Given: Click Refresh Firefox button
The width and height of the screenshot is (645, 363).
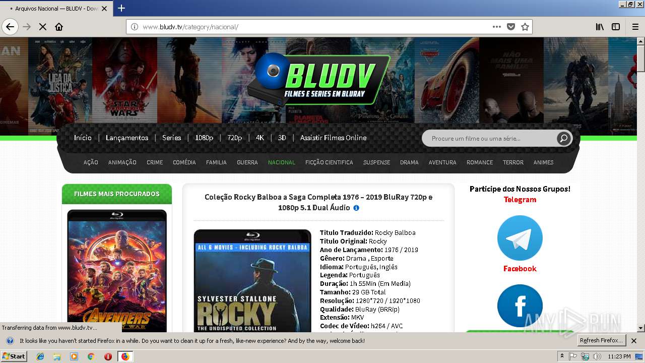Looking at the screenshot, I should click(x=601, y=340).
